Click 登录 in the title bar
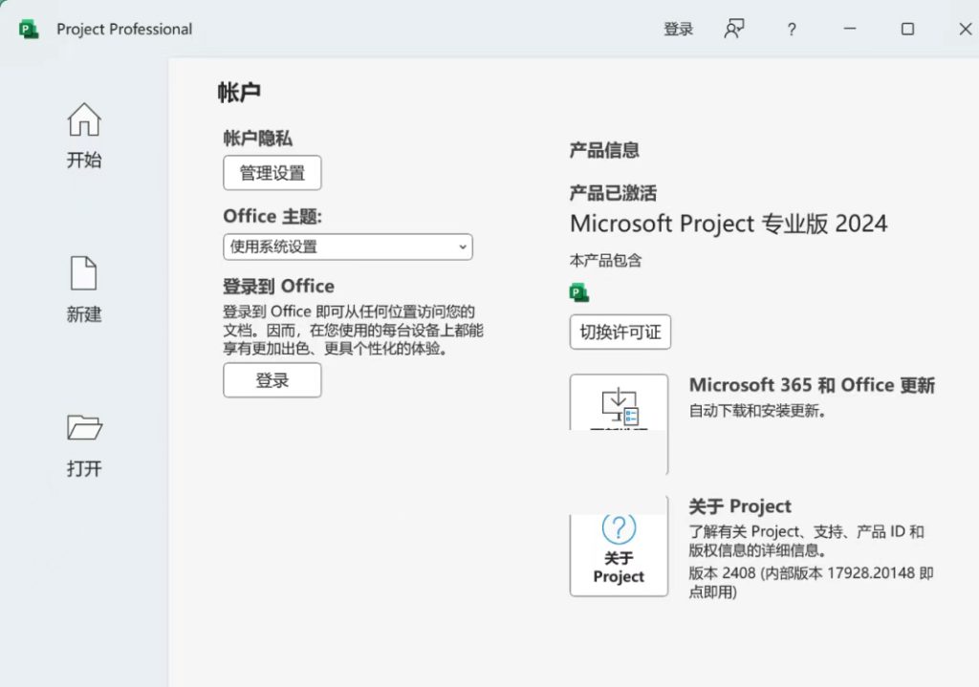 (x=678, y=30)
